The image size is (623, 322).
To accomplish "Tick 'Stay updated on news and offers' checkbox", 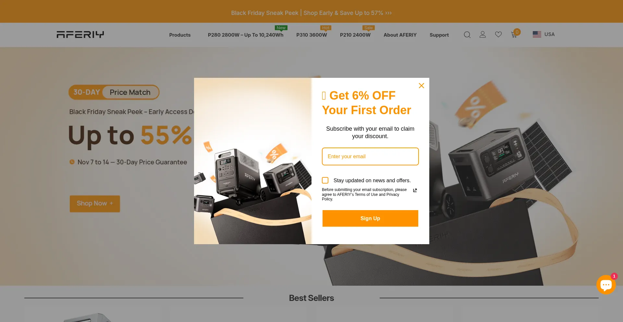I will 325,180.
